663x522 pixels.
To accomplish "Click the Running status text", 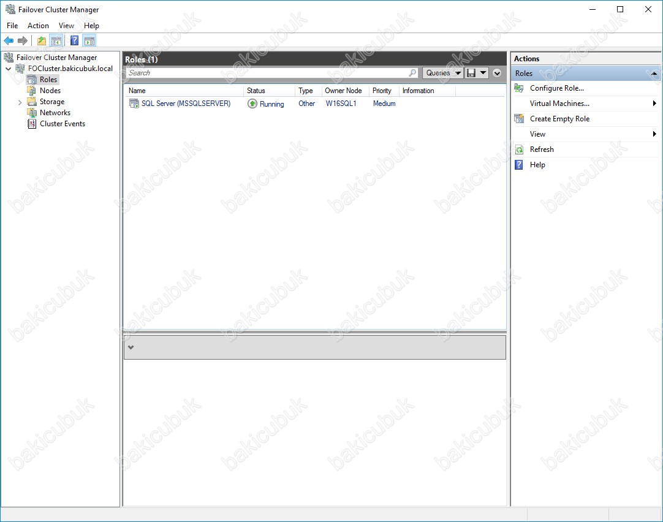I will [272, 104].
